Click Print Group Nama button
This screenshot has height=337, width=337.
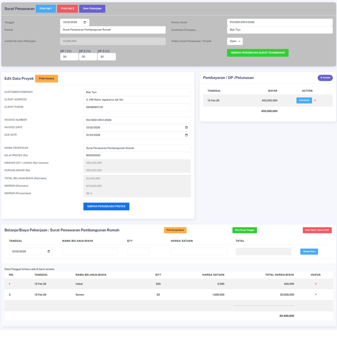[175, 230]
